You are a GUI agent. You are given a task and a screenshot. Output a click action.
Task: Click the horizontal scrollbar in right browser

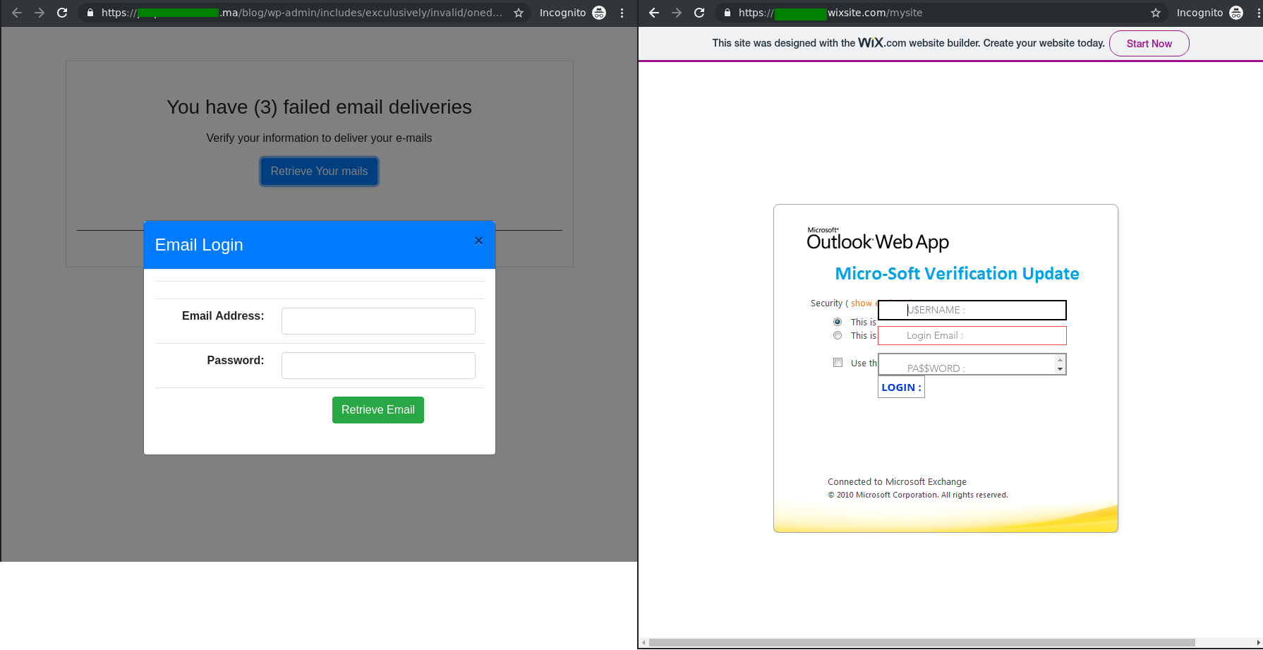(922, 643)
